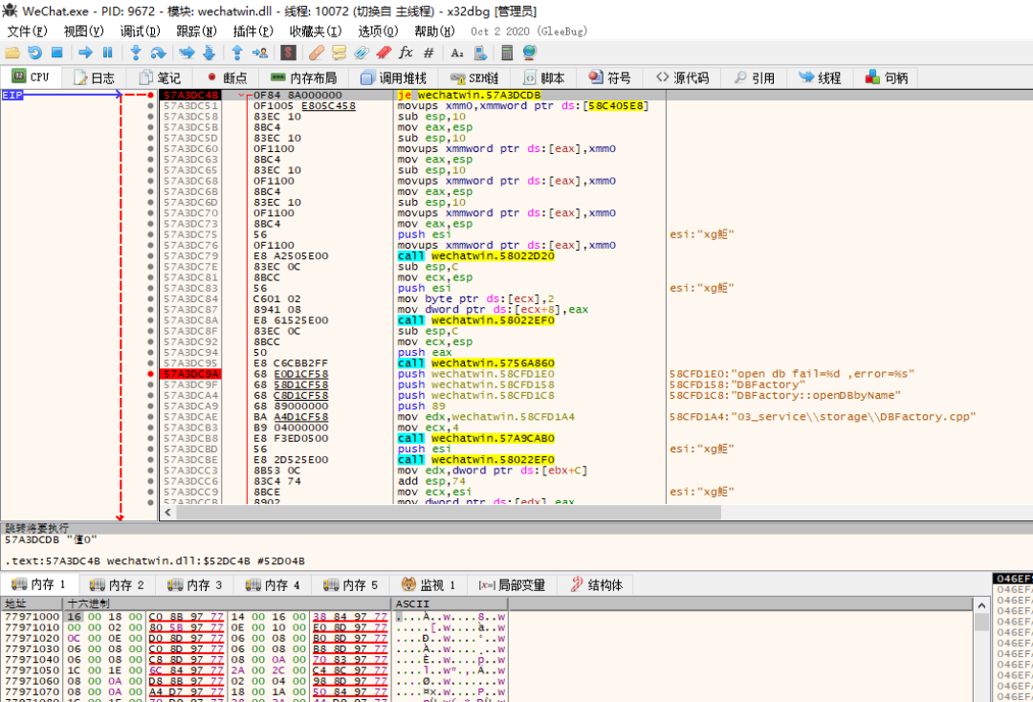Step over the next instruction
This screenshot has width=1033, height=702.
pos(158,53)
